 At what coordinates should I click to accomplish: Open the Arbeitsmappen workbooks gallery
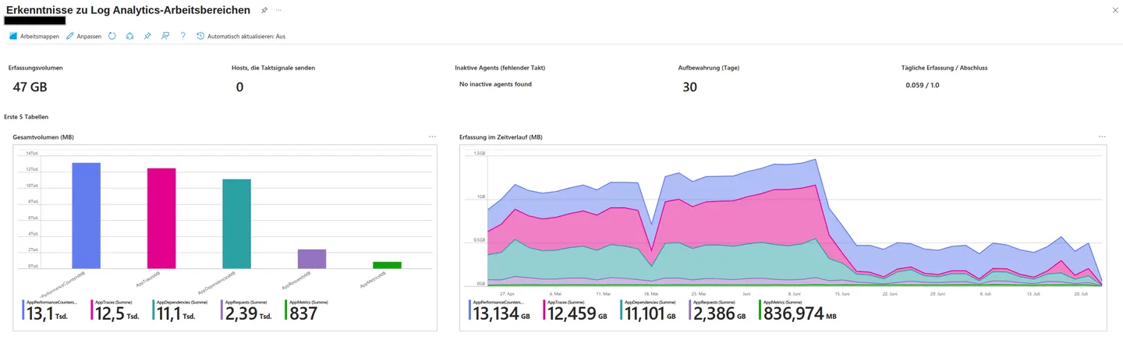[x=34, y=36]
